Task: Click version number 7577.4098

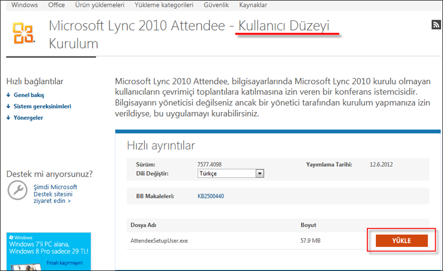Action: [x=209, y=164]
